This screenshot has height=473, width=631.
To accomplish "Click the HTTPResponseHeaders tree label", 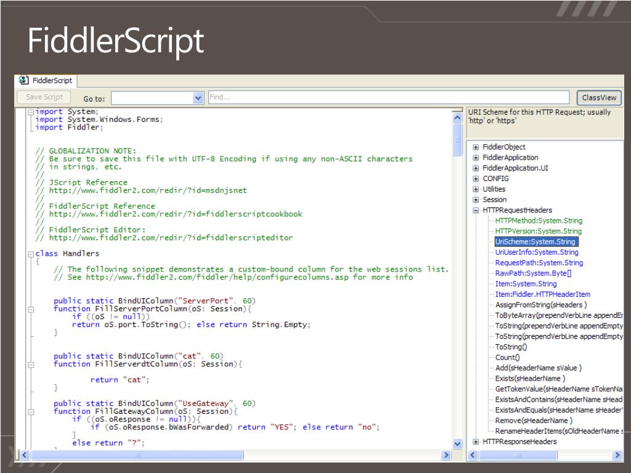I will tap(519, 442).
